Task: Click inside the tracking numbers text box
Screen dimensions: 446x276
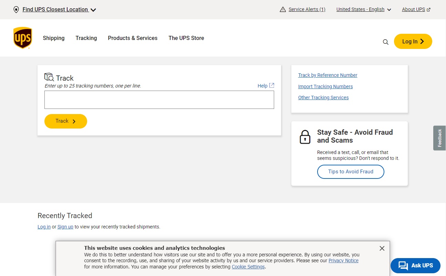Action: click(159, 100)
